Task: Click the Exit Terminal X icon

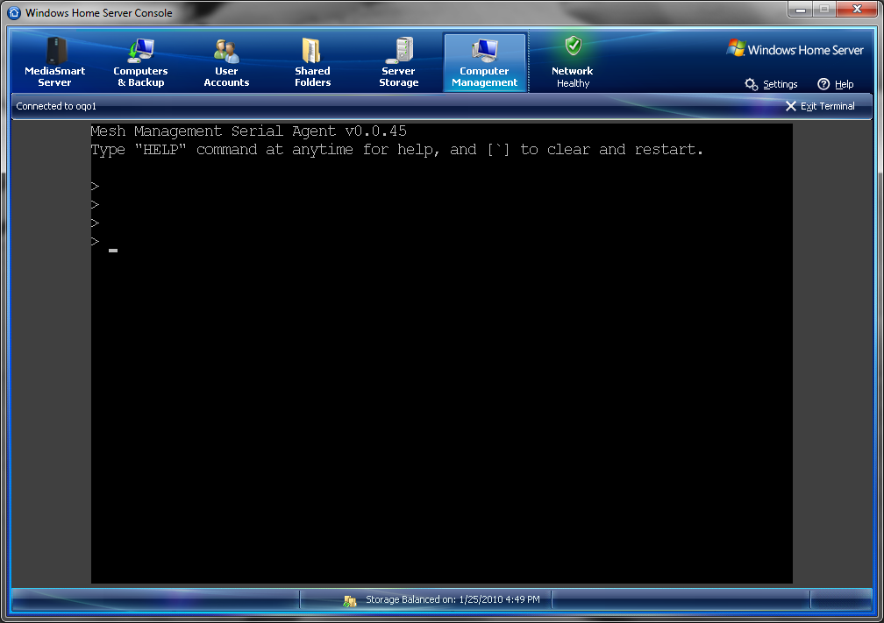Action: [791, 106]
